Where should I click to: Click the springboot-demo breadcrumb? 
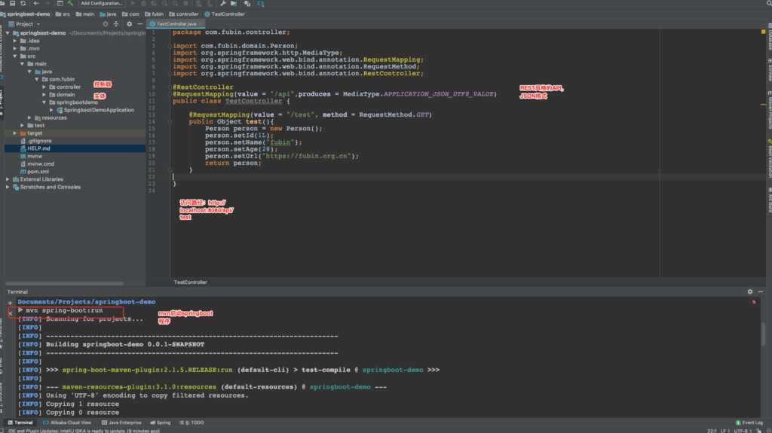click(26, 14)
